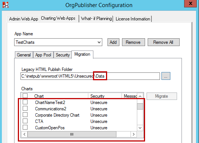The width and height of the screenshot is (199, 143).
Task: Click the Legacy HTML Publish Folder path field
Action: [x=90, y=76]
